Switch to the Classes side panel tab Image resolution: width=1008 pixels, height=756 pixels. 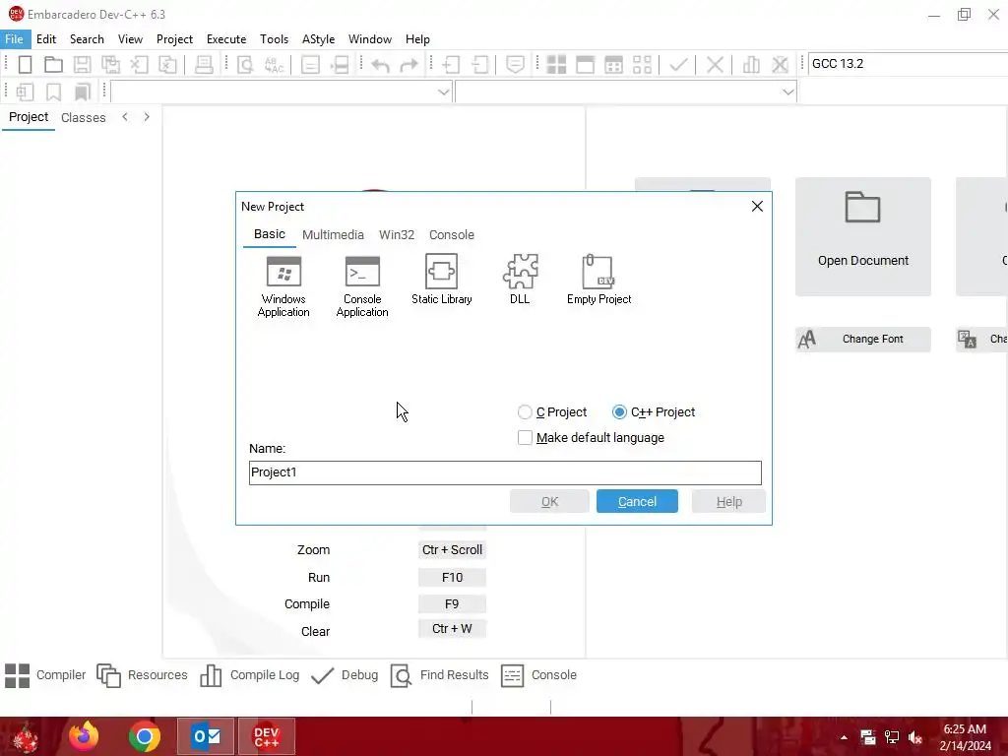click(x=84, y=118)
